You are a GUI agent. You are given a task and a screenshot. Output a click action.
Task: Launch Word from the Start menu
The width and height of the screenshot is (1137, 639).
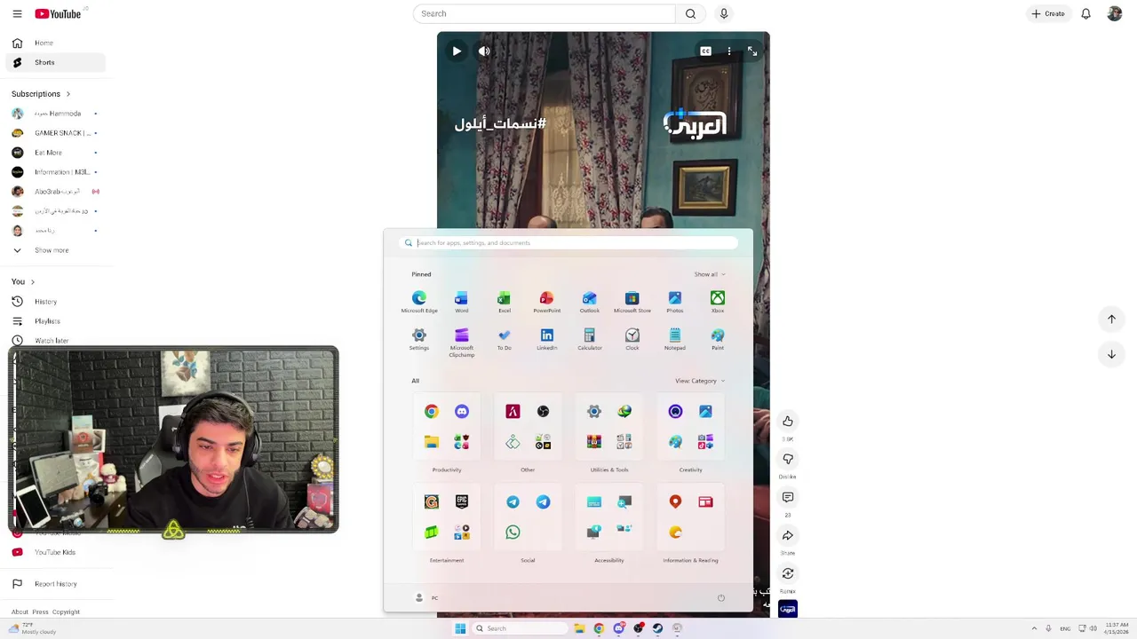pos(462,302)
